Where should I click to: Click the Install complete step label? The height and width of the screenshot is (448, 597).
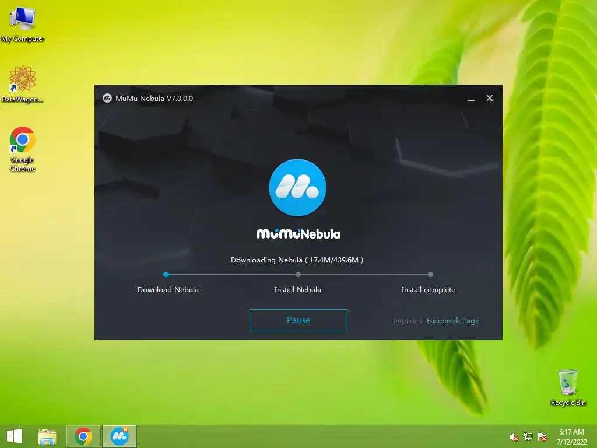pos(429,290)
